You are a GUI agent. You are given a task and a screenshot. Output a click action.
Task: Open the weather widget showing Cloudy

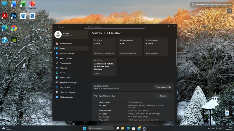click(7, 128)
